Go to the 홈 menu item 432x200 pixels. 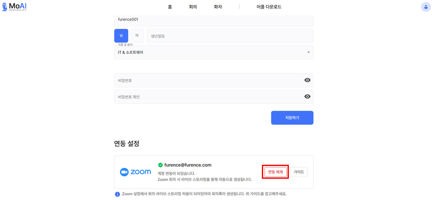[x=170, y=7]
